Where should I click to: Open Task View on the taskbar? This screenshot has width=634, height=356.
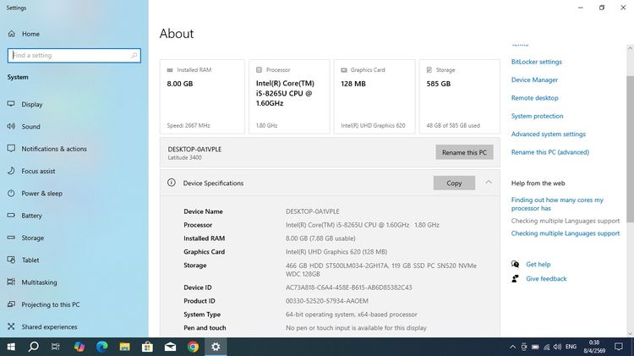tap(56, 347)
